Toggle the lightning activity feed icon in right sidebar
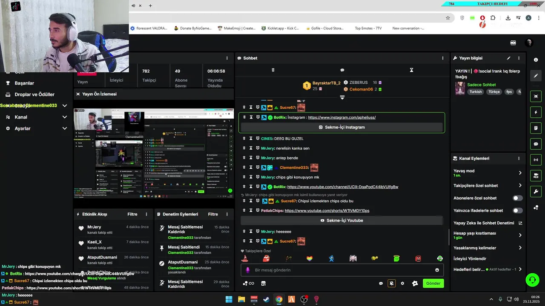This screenshot has width=545, height=306. [x=536, y=112]
